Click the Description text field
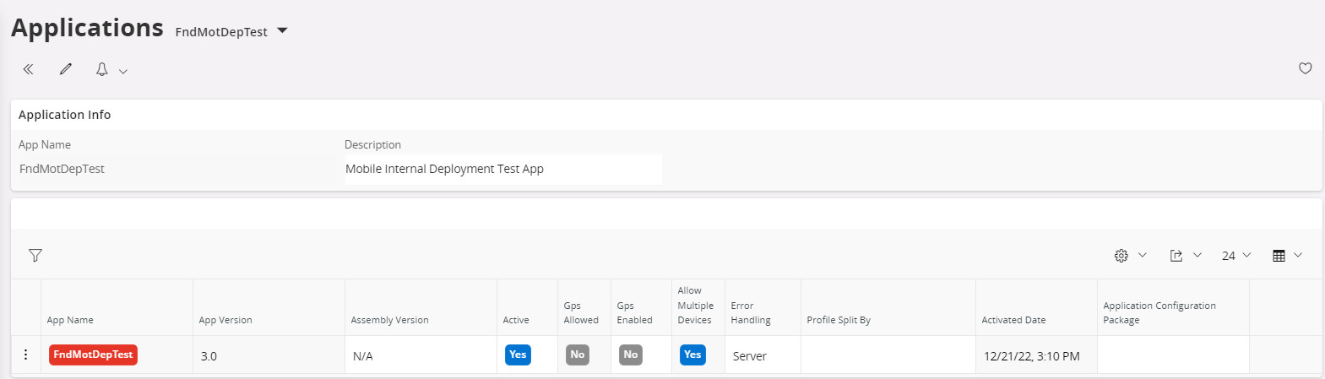Viewport: 1325px width, 379px height. tap(502, 169)
